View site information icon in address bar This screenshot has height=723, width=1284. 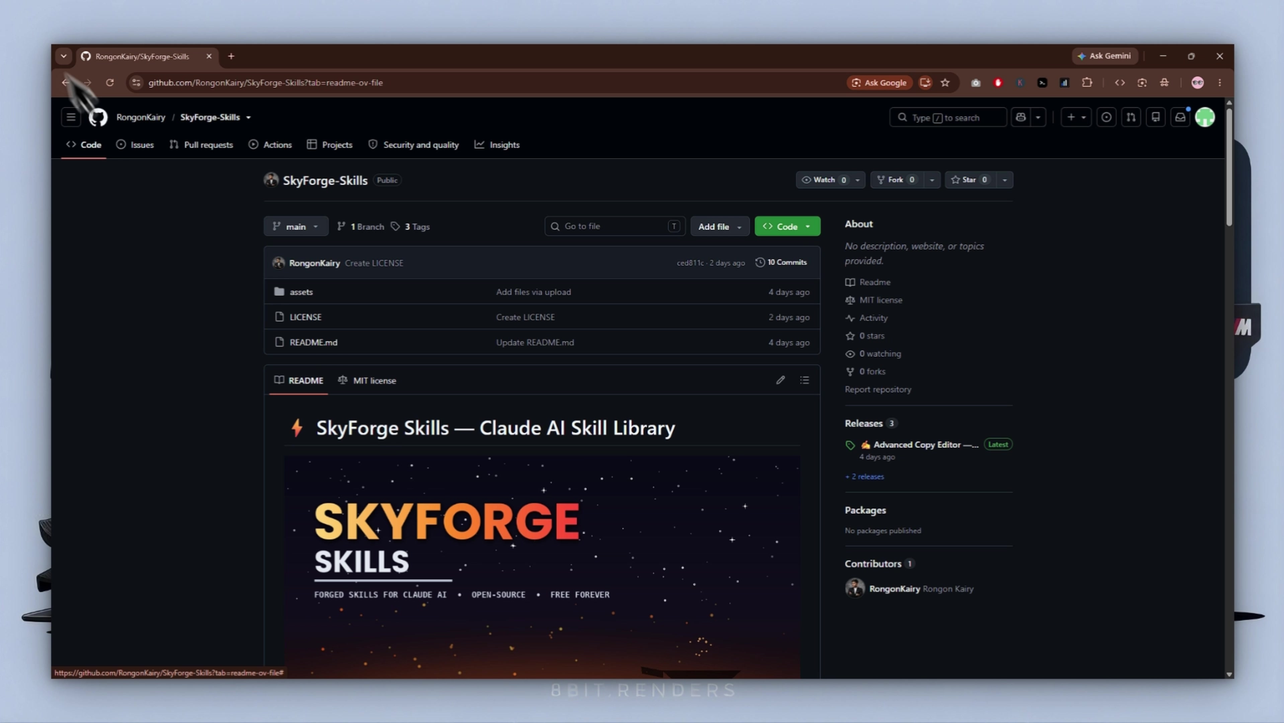tap(136, 83)
